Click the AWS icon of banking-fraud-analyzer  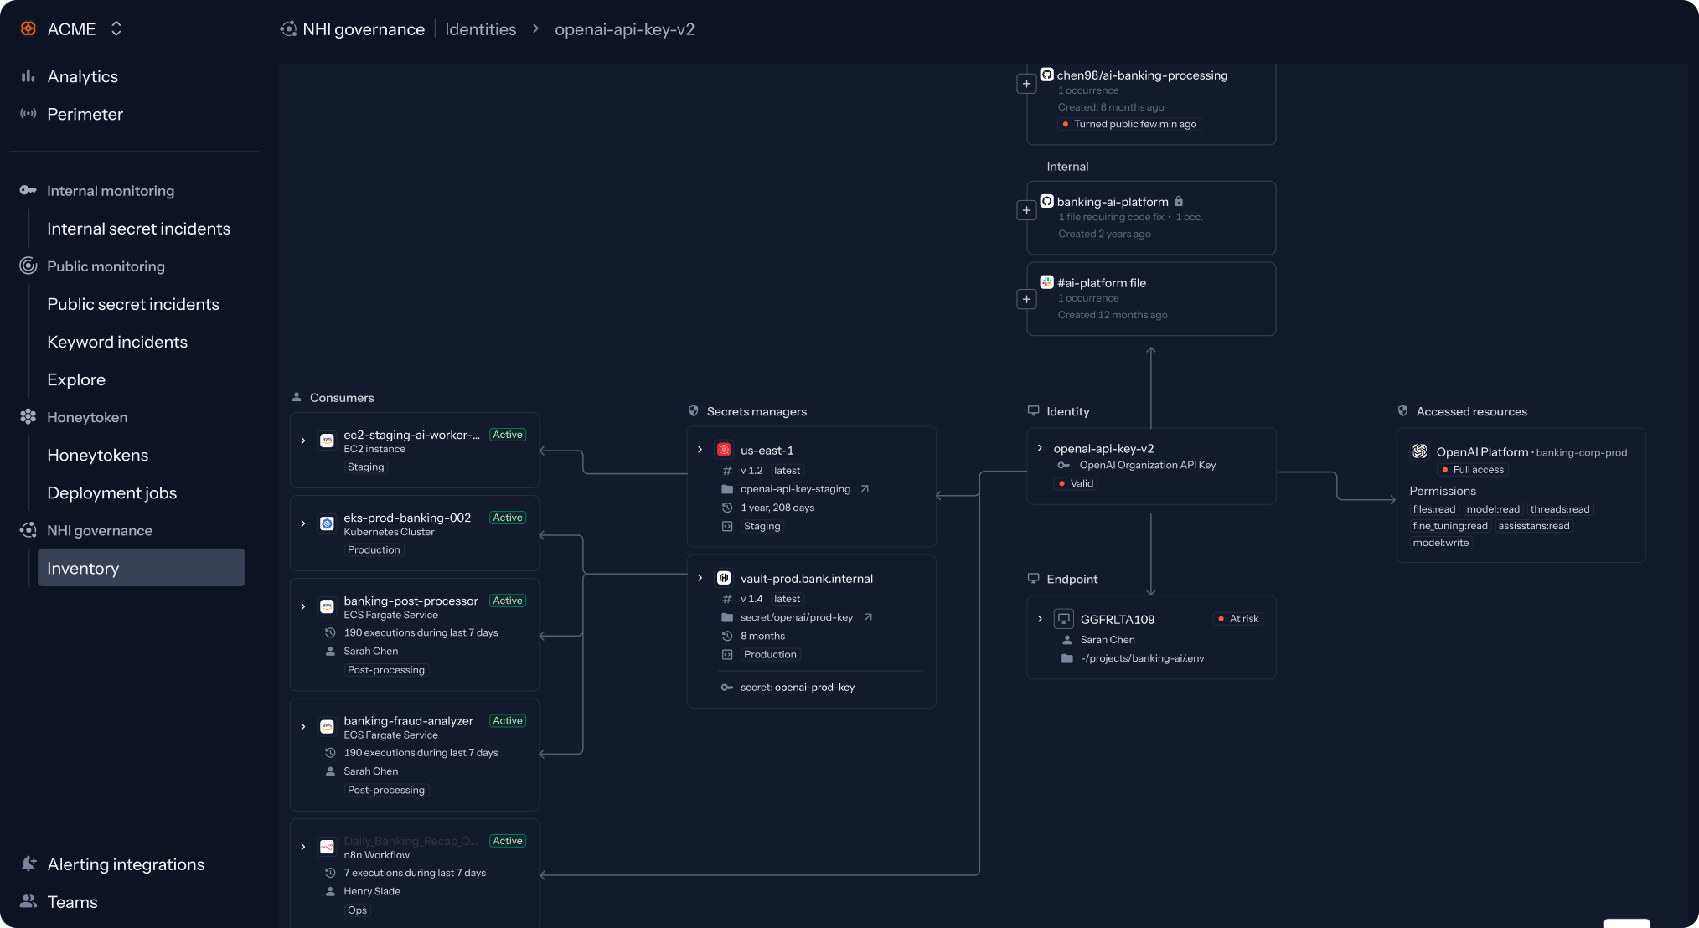[x=328, y=726]
